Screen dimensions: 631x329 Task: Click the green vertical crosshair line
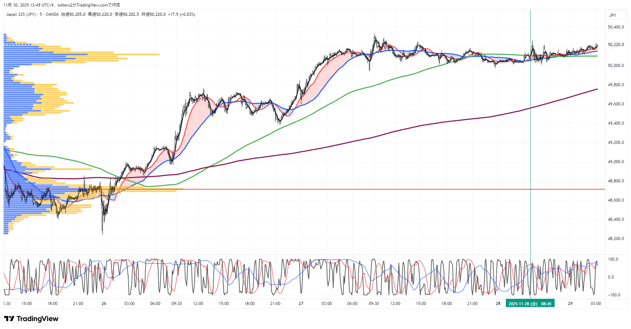click(x=530, y=137)
